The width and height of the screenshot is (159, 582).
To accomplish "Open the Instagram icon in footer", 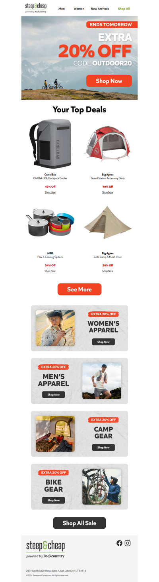I will (x=128, y=543).
